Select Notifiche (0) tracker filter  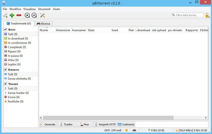pos(21,101)
